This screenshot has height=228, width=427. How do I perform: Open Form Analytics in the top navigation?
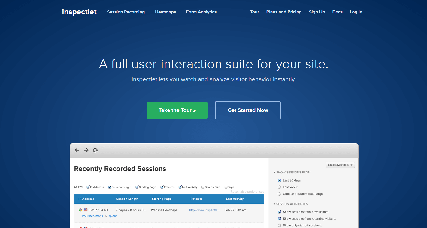click(x=201, y=12)
